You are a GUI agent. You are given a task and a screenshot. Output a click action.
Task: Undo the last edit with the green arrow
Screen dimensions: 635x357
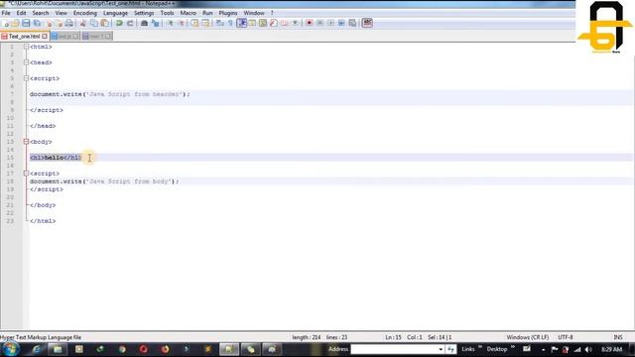pos(119,23)
